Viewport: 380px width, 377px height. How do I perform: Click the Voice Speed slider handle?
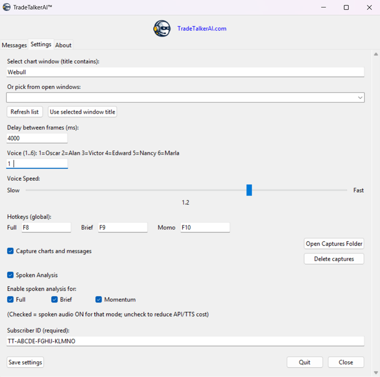tap(249, 190)
